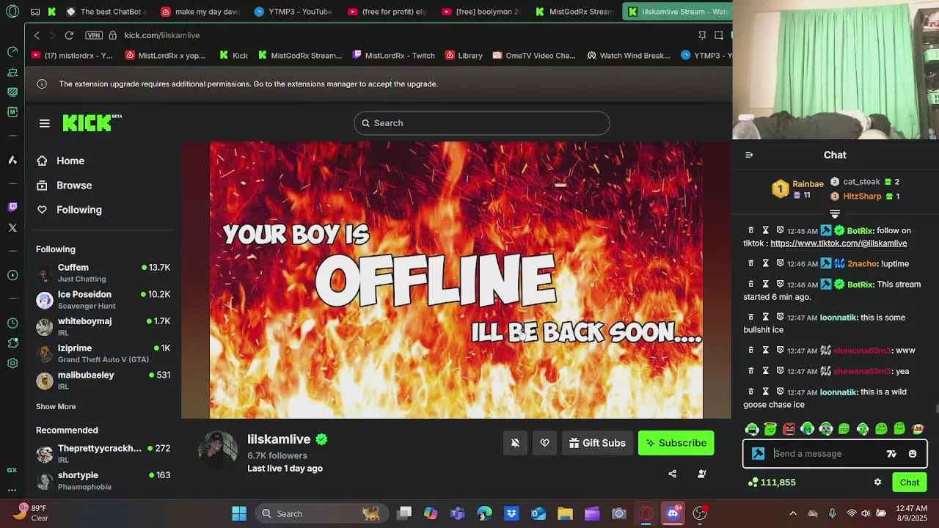
Task: Click the Kick search box
Action: pyautogui.click(x=481, y=123)
